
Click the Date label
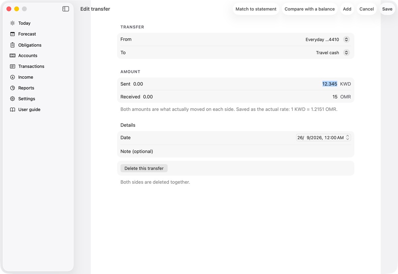click(x=125, y=138)
